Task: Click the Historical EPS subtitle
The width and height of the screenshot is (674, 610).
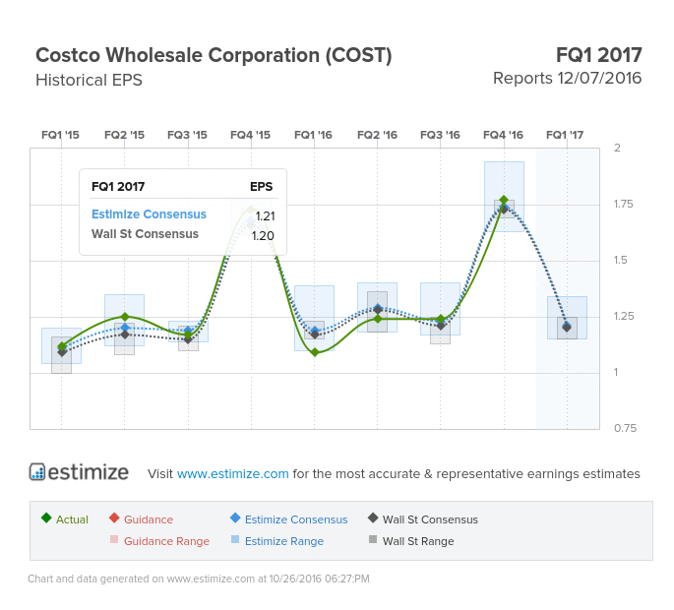Action: (89, 81)
